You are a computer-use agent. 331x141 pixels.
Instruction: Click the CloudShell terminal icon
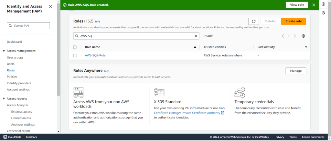click(x=5, y=137)
